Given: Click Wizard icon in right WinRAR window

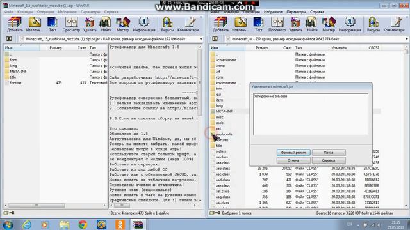Looking at the screenshot, I should tap(329, 24).
